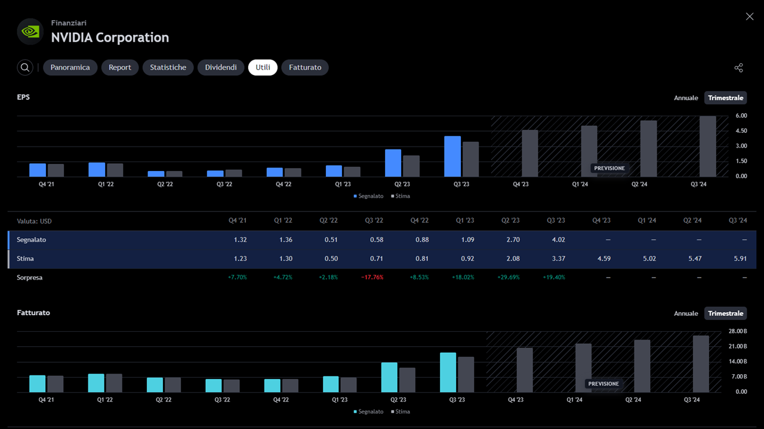Image resolution: width=764 pixels, height=429 pixels.
Task: Click reported EPS value 4.02
Action: pyautogui.click(x=558, y=240)
